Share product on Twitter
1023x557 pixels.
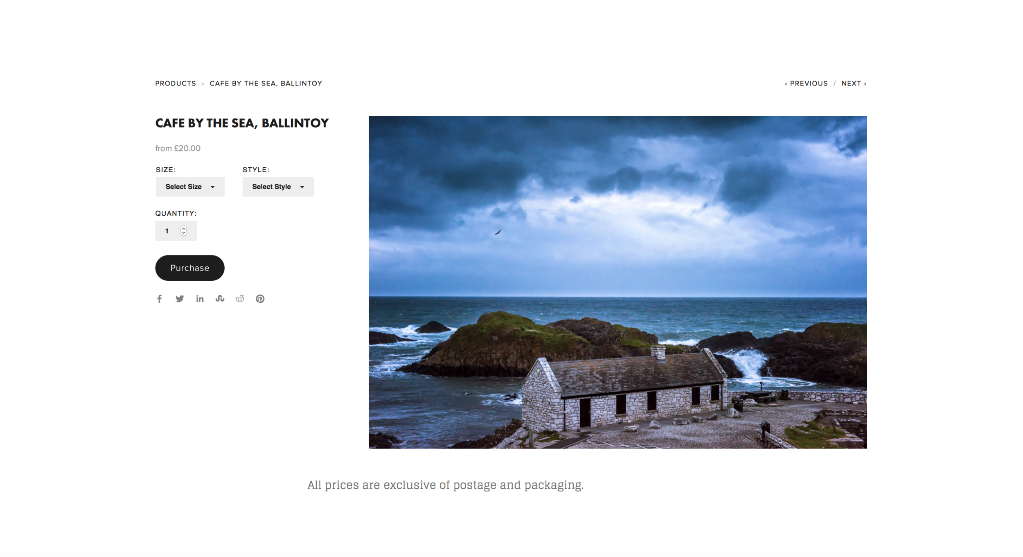pyautogui.click(x=180, y=299)
